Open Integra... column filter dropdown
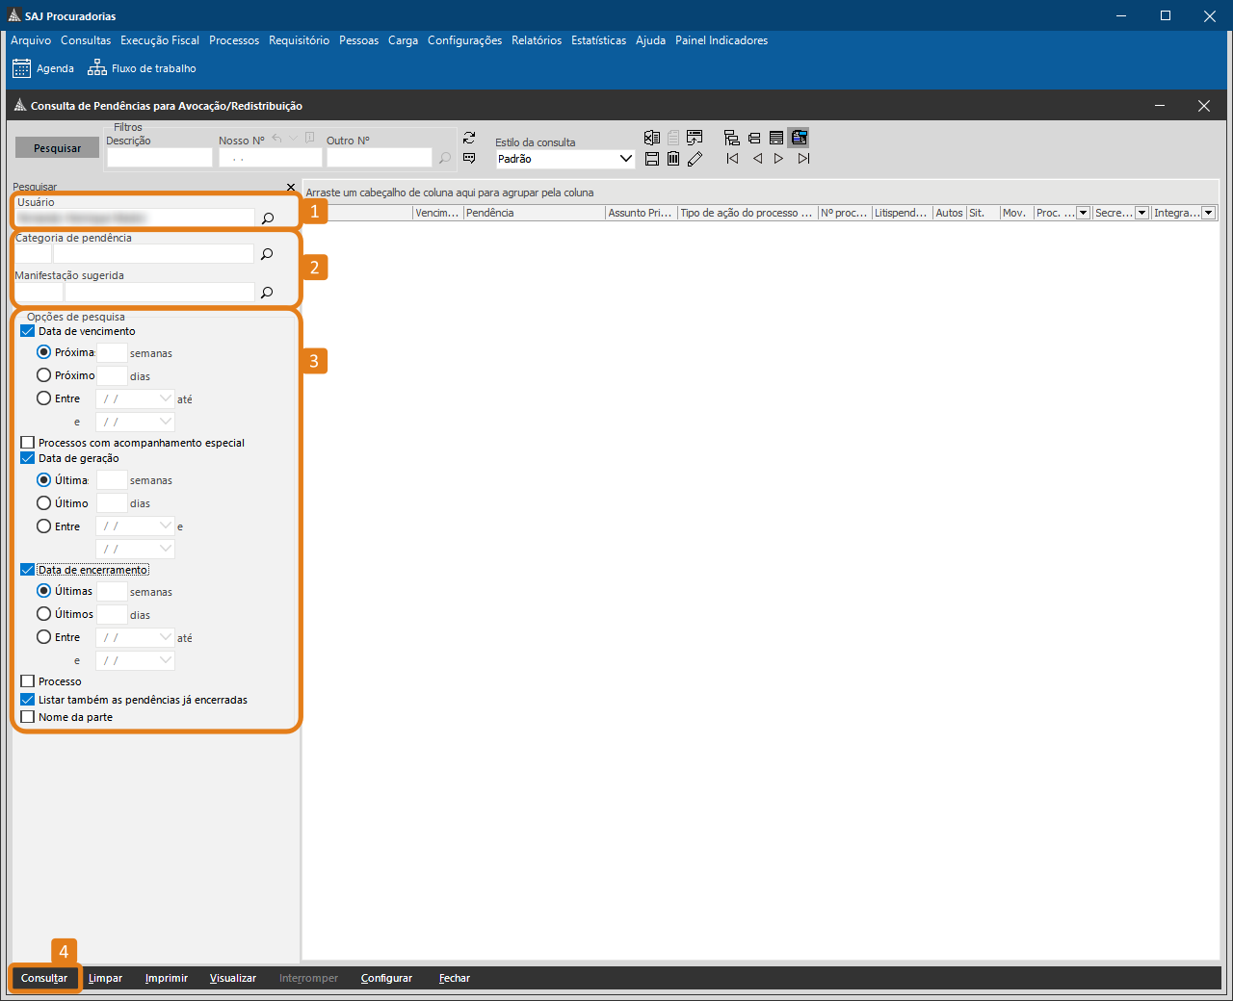 pyautogui.click(x=1208, y=213)
